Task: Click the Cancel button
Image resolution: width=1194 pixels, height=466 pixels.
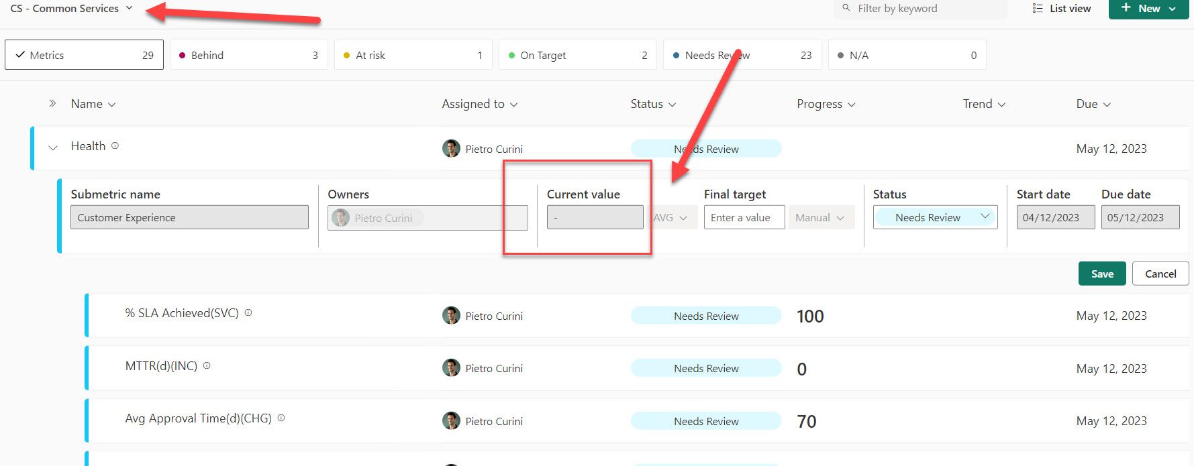Action: tap(1160, 274)
